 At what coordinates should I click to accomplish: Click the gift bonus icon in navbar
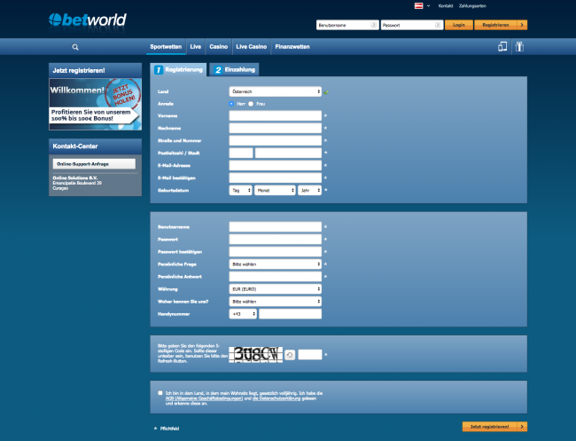tap(521, 47)
